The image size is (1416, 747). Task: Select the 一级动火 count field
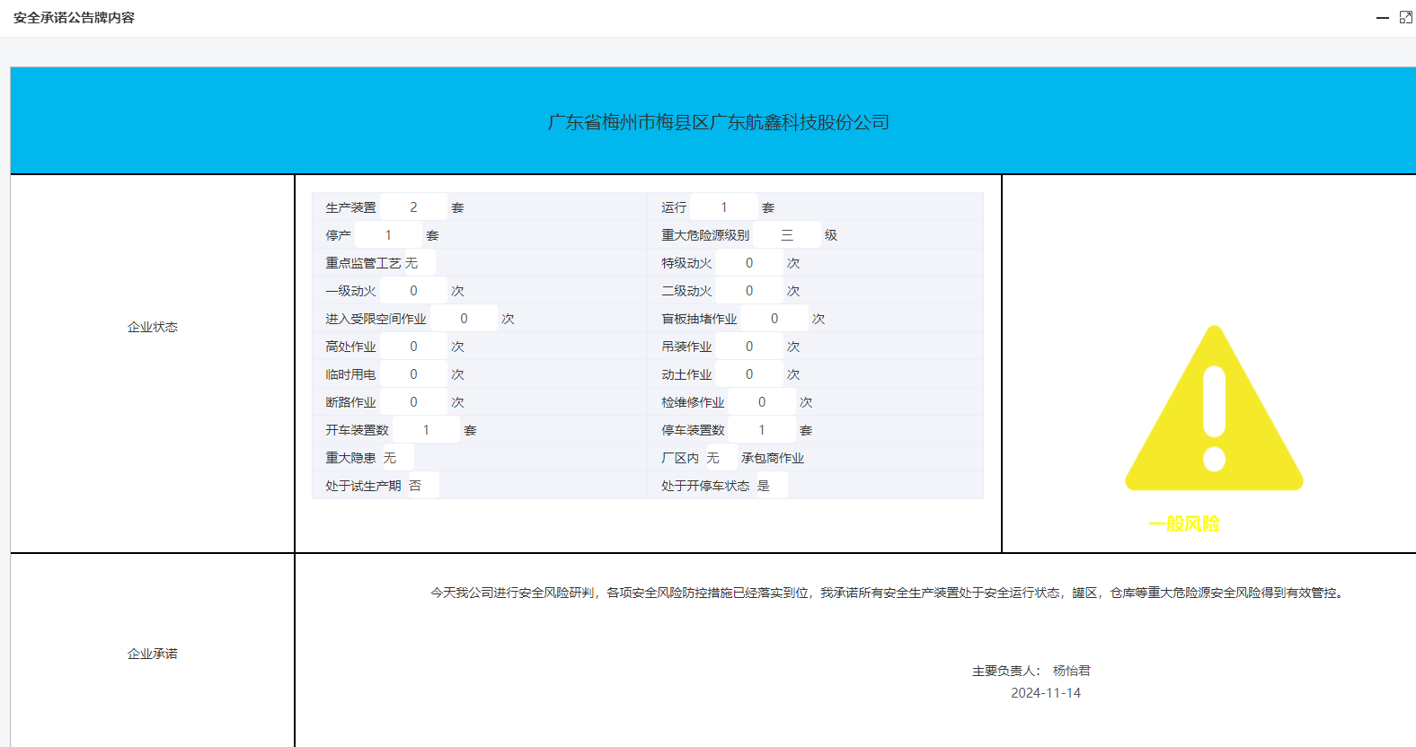tap(413, 291)
